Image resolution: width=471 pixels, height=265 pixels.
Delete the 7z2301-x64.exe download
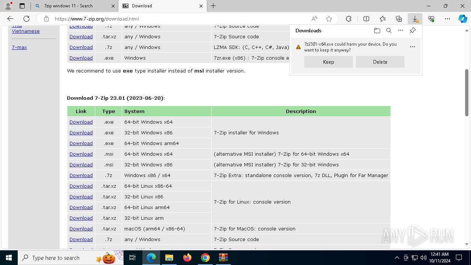(x=380, y=62)
